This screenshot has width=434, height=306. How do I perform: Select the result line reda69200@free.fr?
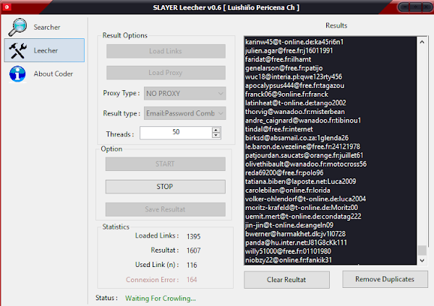point(284,173)
